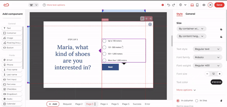Close the editor with X button

click(x=210, y=5)
